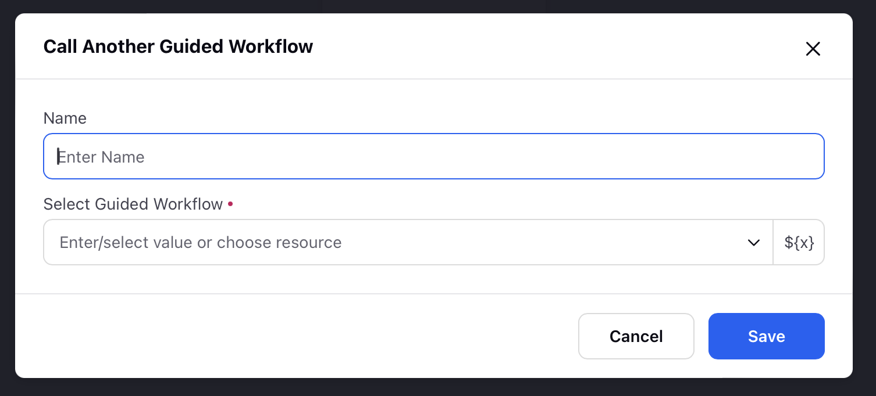The width and height of the screenshot is (876, 396).
Task: Open the ${x} variable resource picker
Action: tap(799, 242)
